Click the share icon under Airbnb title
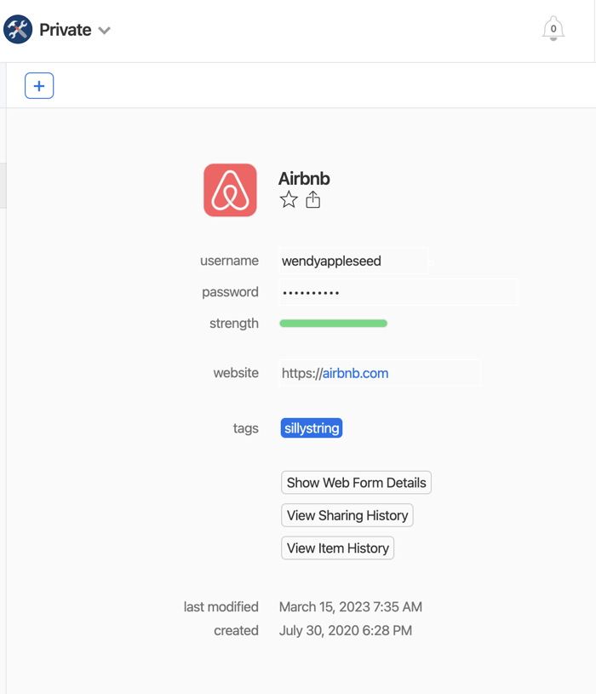This screenshot has height=694, width=596. [x=312, y=199]
